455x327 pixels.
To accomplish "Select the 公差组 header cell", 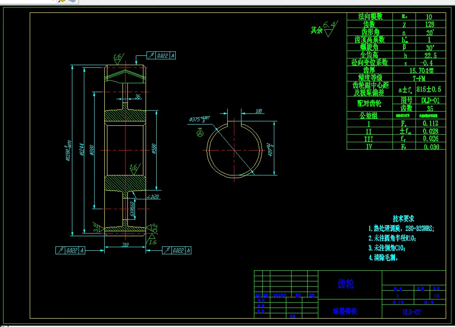I will pyautogui.click(x=368, y=116).
